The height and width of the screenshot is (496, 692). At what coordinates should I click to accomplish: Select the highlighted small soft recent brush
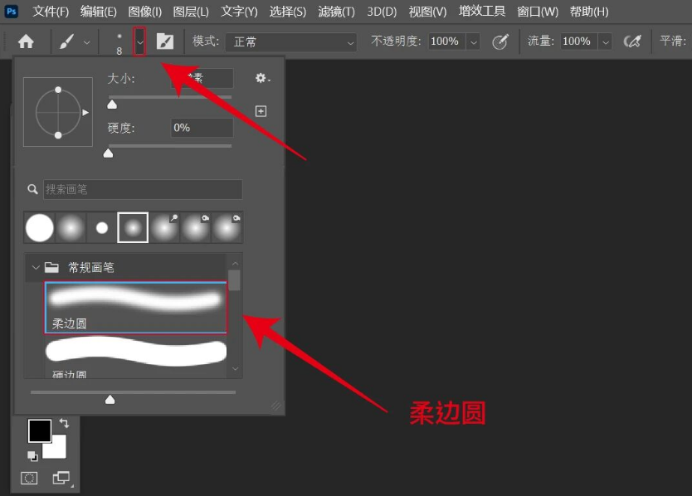133,228
